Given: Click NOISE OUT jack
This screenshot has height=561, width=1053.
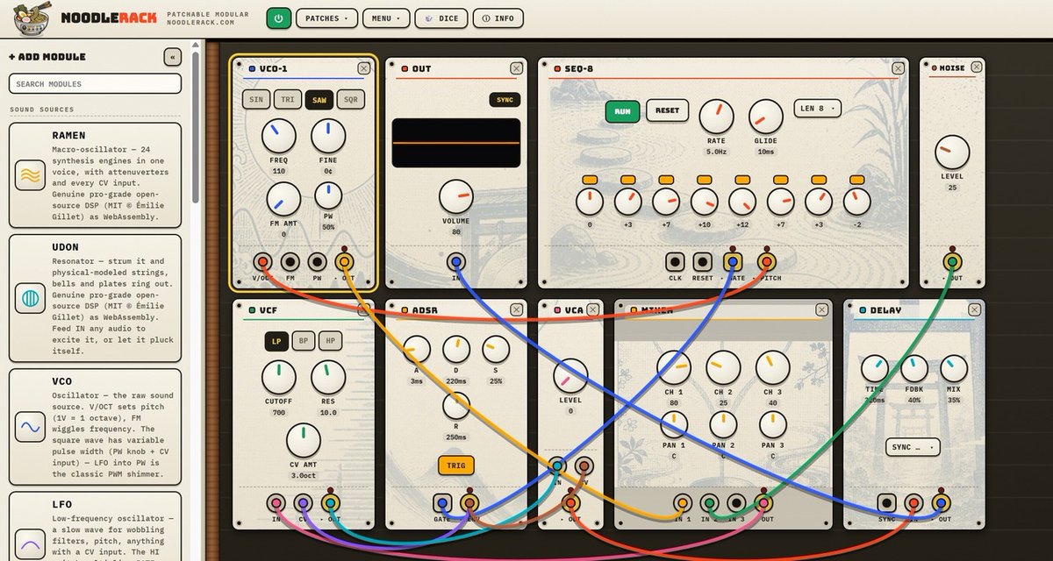Looking at the screenshot, I should (951, 261).
